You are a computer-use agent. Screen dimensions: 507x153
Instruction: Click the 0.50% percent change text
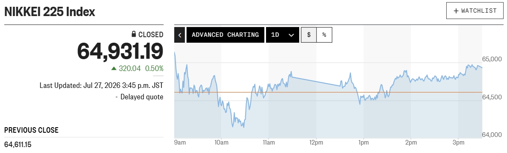click(154, 68)
